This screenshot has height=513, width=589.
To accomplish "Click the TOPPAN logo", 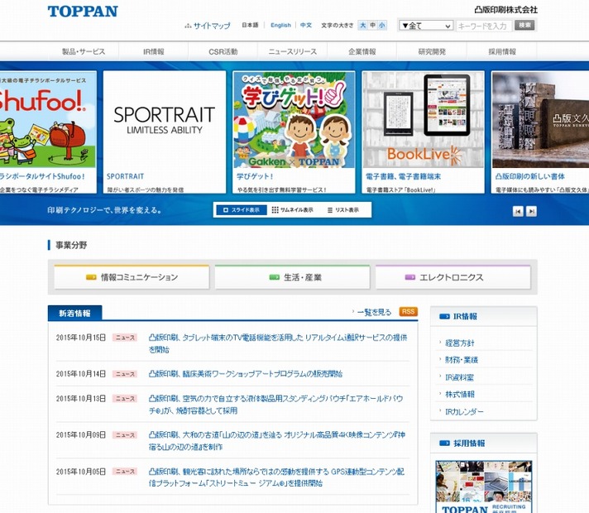I will click(x=83, y=12).
